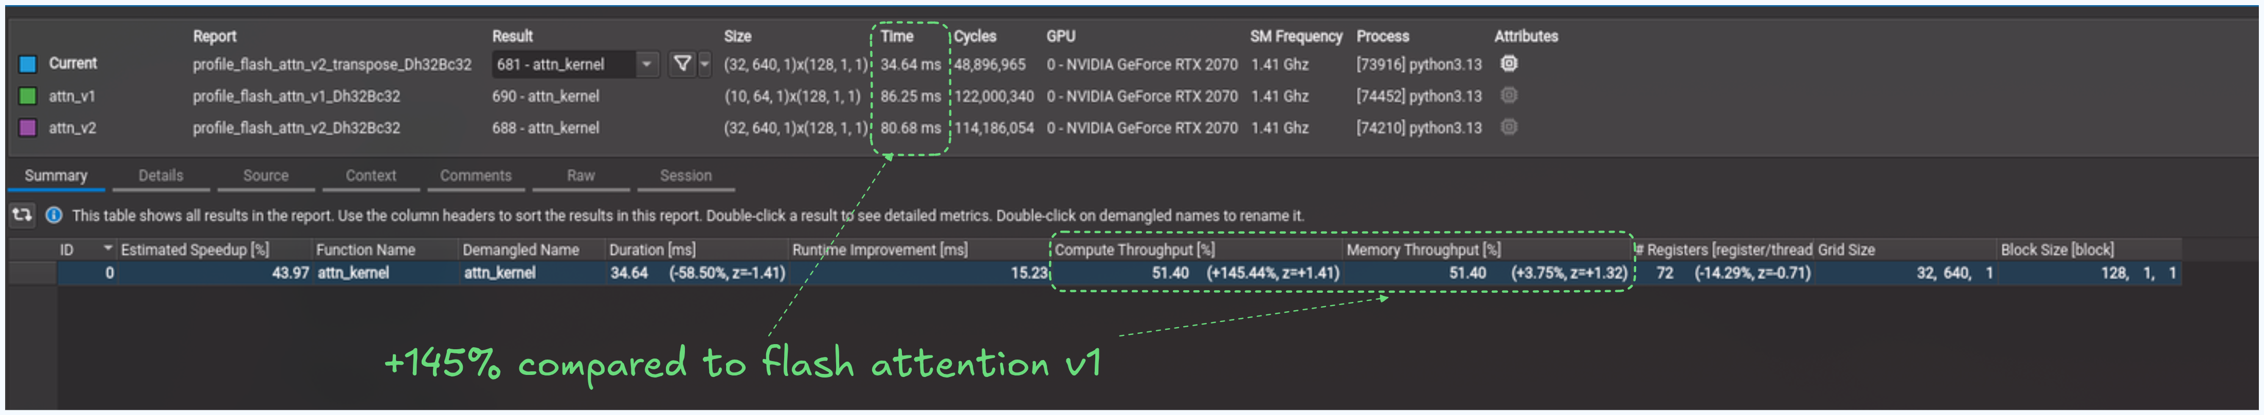The width and height of the screenshot is (2264, 415).
Task: Click the swap/transpose arrows icon below the tabs
Action: coord(22,215)
